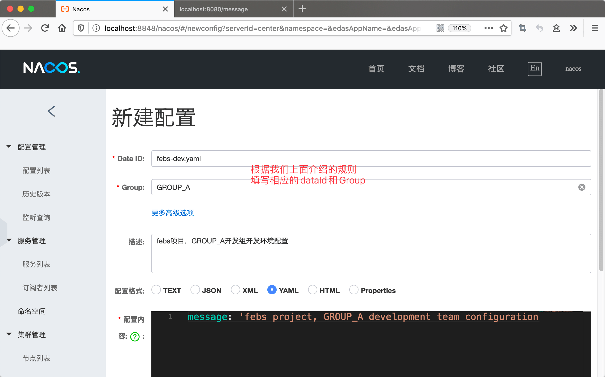Viewport: 605px width, 377px height.
Task: Open 文档 in Nacos header
Action: coord(416,69)
